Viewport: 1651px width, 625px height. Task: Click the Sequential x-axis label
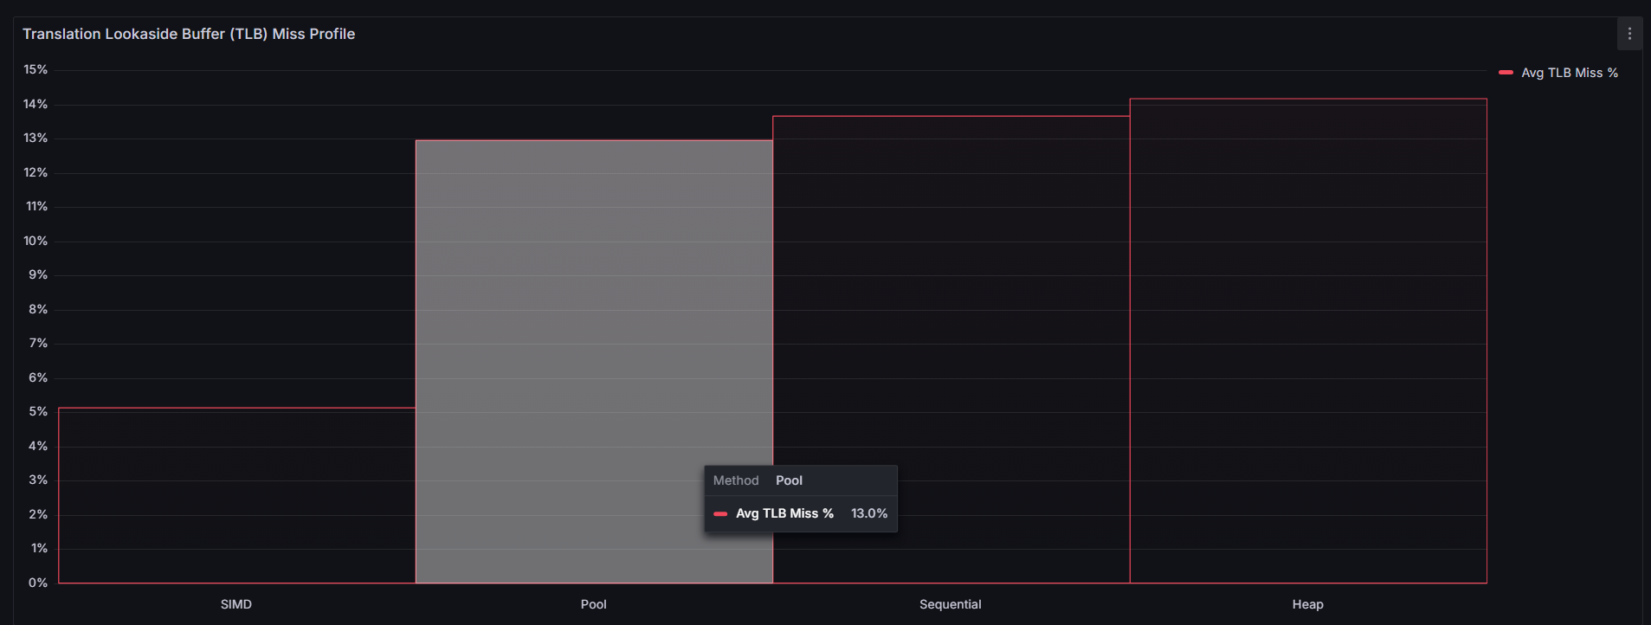pyautogui.click(x=951, y=604)
